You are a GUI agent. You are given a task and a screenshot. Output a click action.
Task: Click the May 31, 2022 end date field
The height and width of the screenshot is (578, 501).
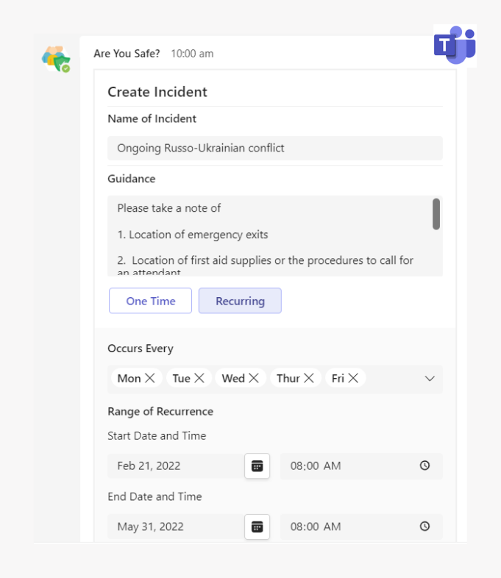pyautogui.click(x=175, y=527)
